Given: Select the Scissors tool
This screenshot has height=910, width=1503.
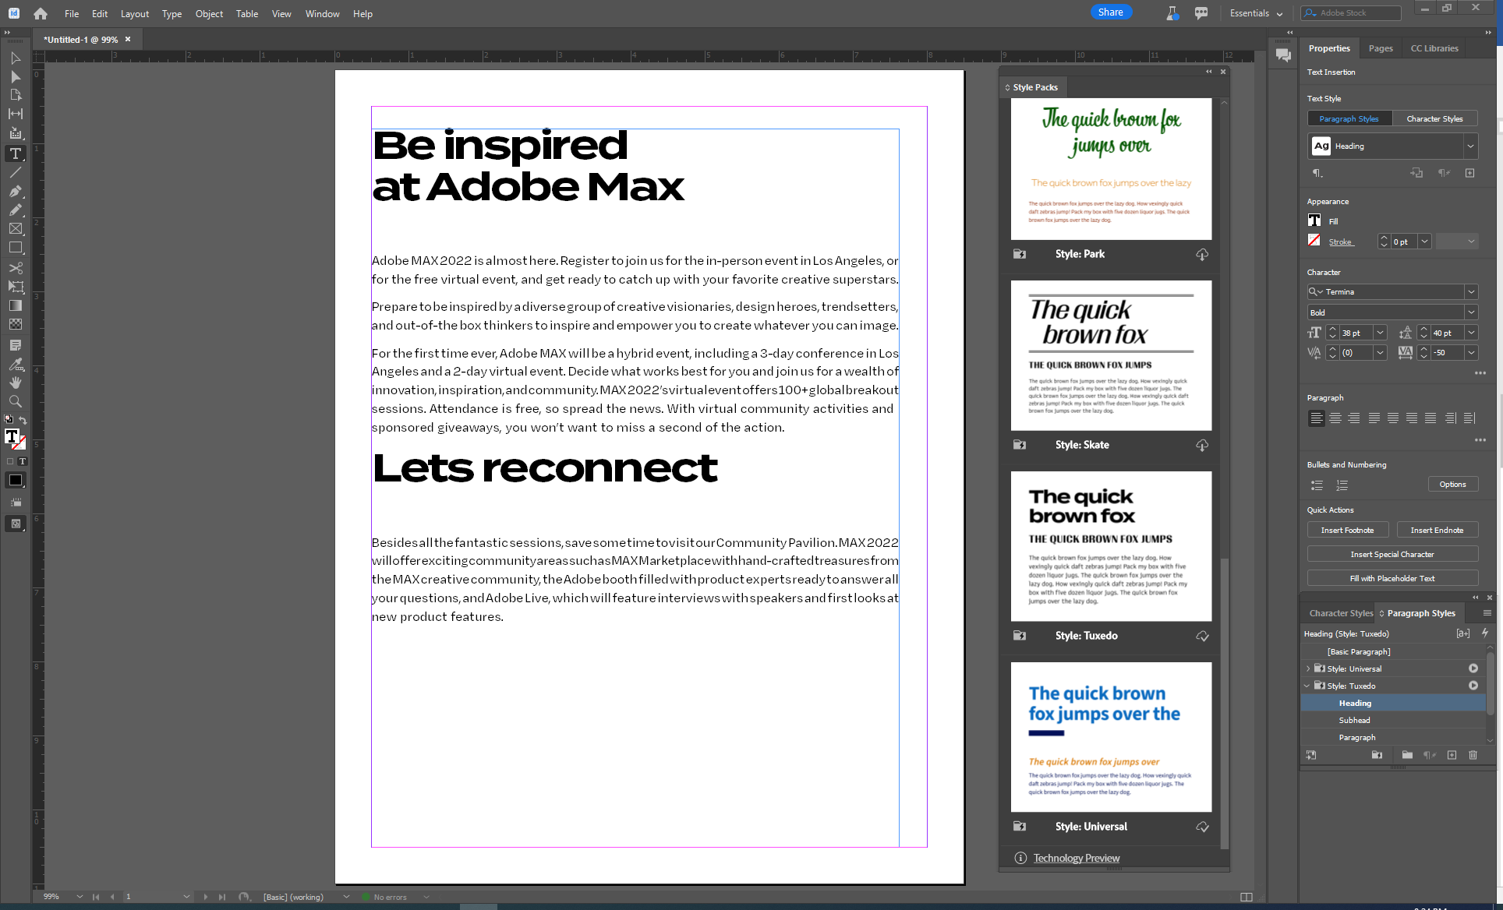Looking at the screenshot, I should click(x=15, y=267).
